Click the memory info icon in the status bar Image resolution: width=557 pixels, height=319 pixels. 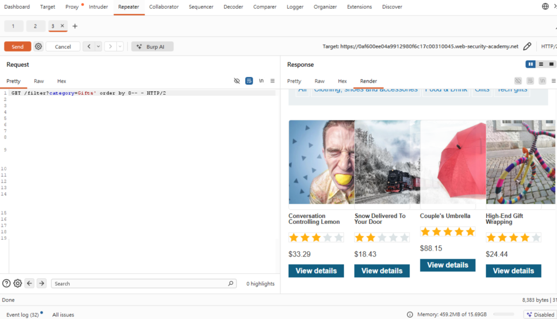pyautogui.click(x=410, y=315)
